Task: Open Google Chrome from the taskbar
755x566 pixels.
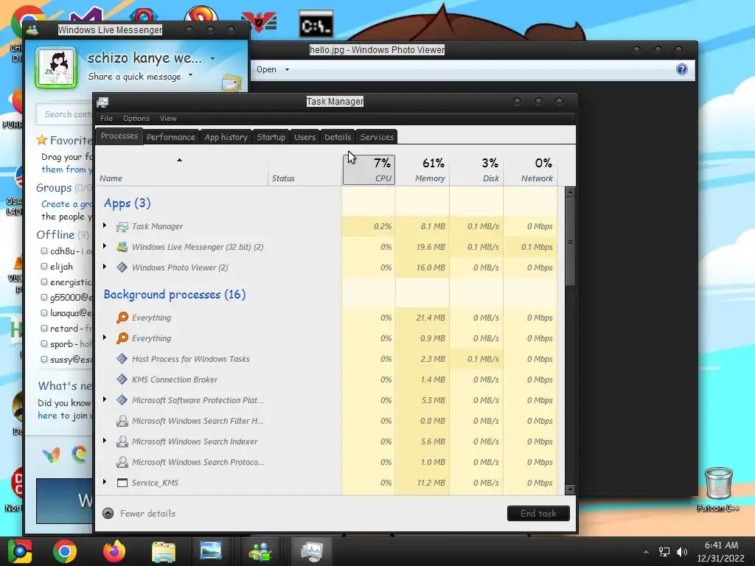Action: tap(65, 551)
